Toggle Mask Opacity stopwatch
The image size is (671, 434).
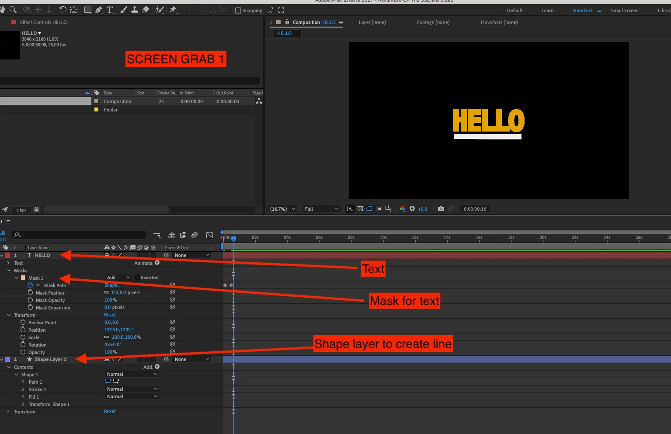pyautogui.click(x=30, y=300)
